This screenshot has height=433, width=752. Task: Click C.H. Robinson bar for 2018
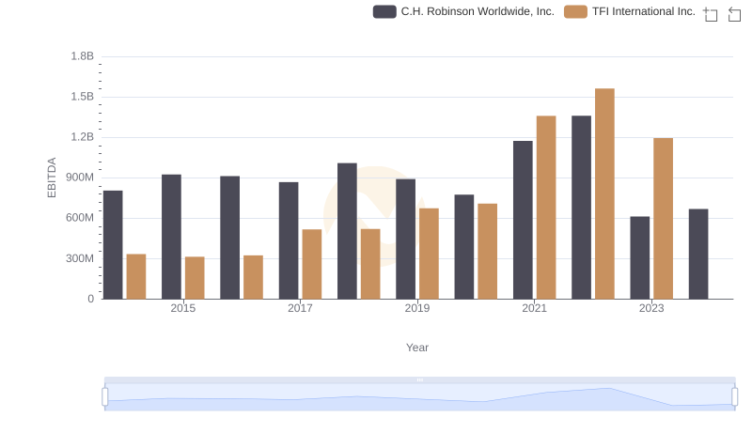(347, 231)
